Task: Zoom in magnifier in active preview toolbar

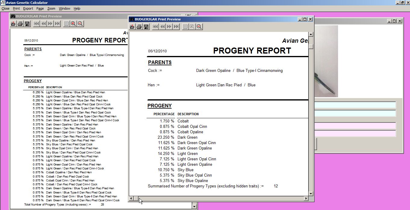Action: [192, 27]
